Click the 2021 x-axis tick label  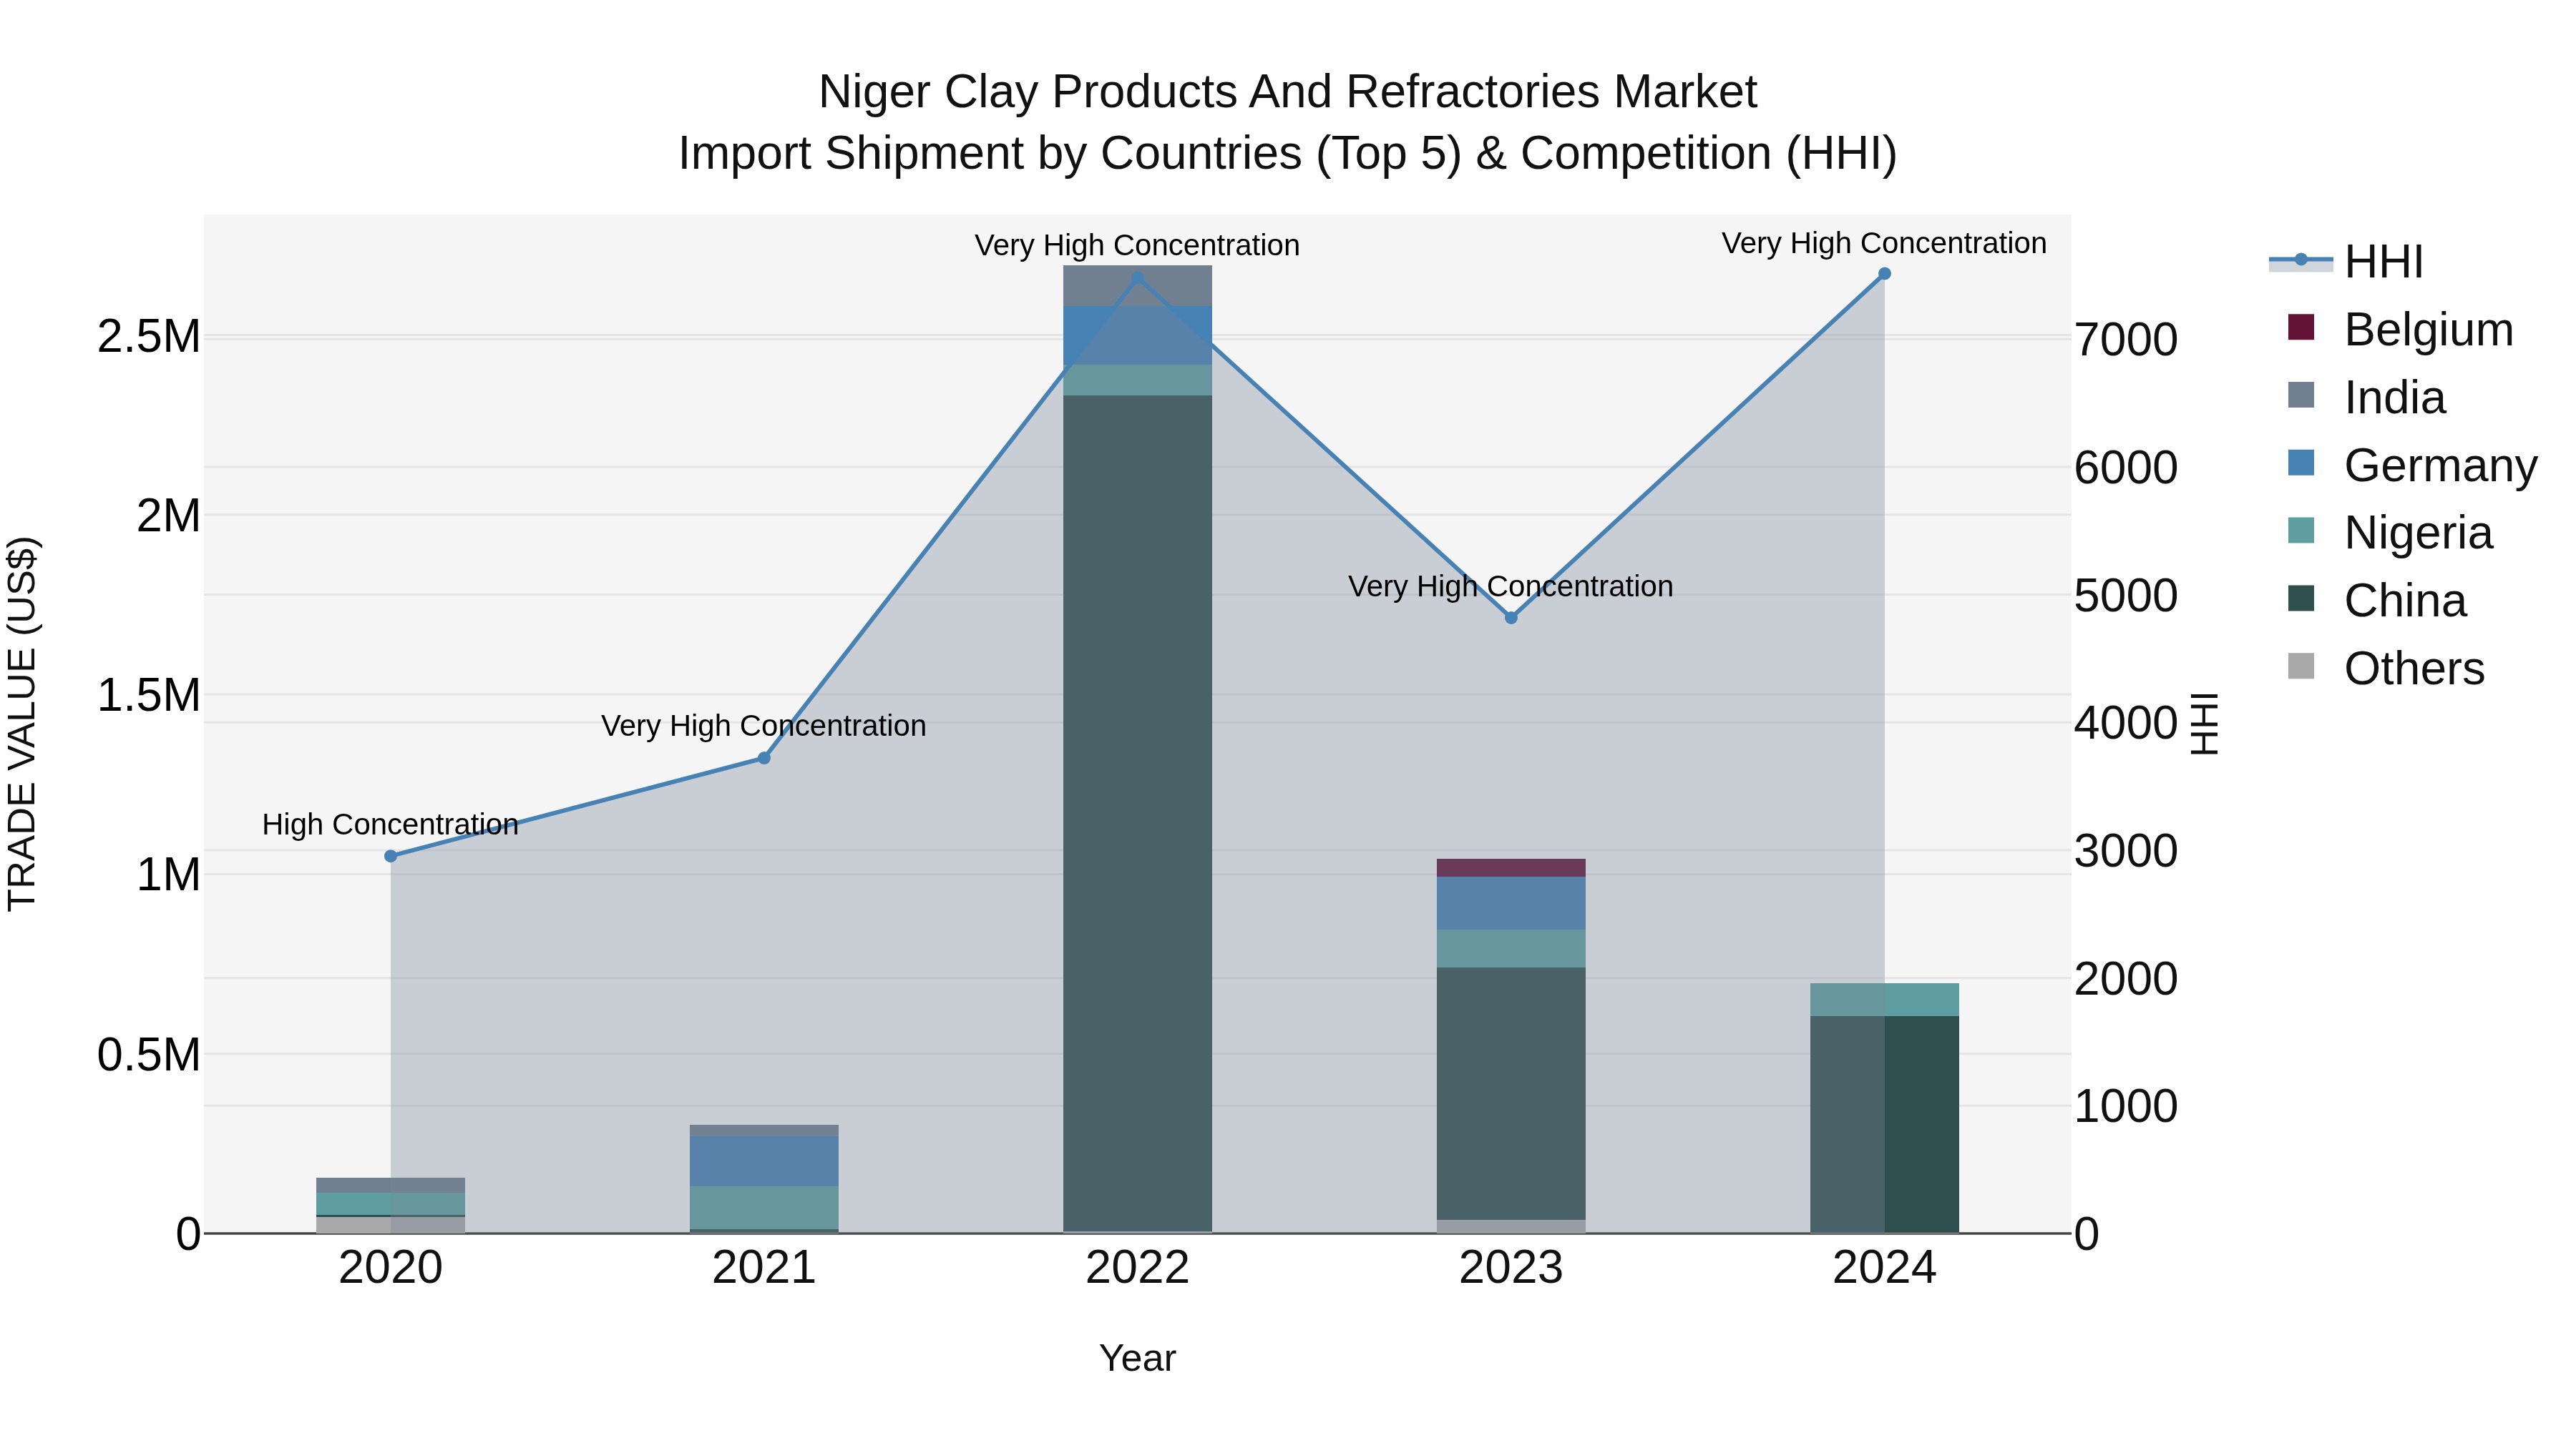point(764,1267)
